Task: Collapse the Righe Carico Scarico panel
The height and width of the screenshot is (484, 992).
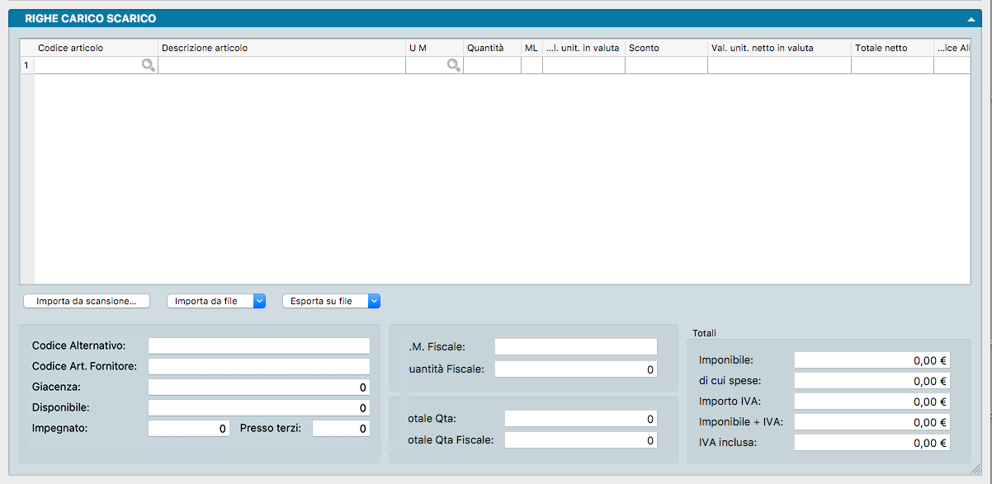Action: tap(972, 18)
